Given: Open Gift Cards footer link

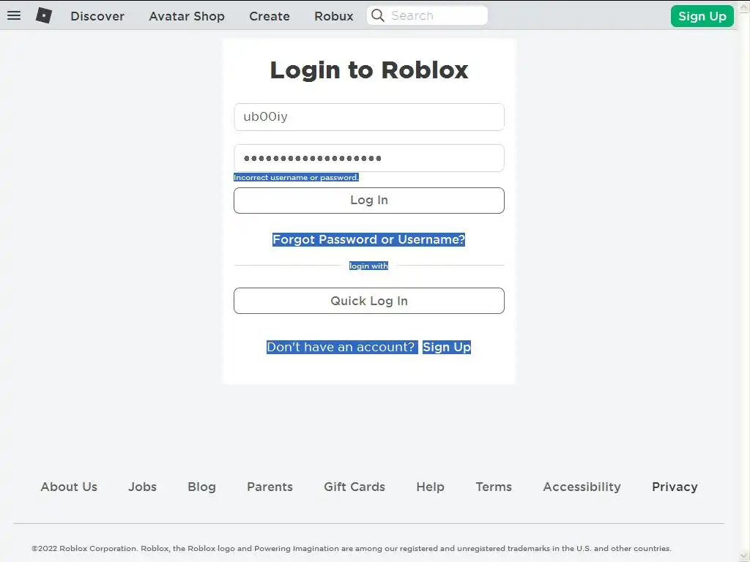Looking at the screenshot, I should 354,487.
